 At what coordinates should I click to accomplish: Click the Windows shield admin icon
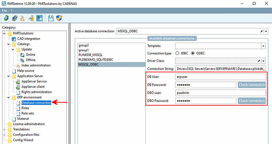click(59, 18)
